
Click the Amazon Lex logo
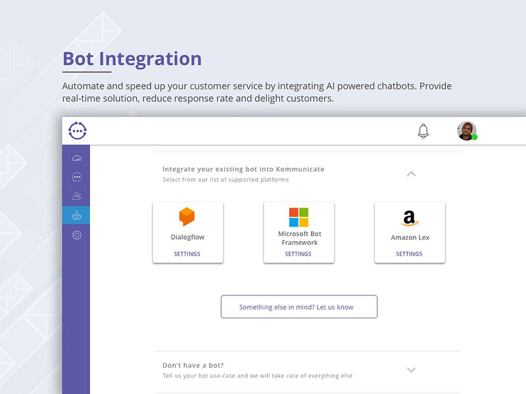[410, 218]
